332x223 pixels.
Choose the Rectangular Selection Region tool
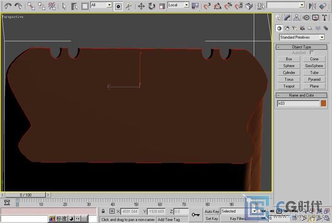[85, 6]
